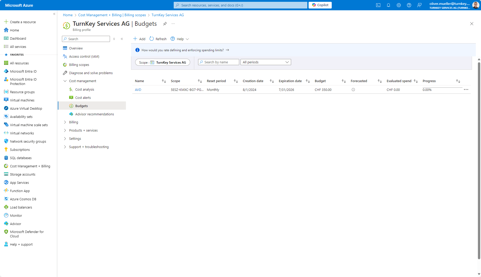This screenshot has height=277, width=481.
Task: Sort by Reset period arrows
Action: click(236, 81)
